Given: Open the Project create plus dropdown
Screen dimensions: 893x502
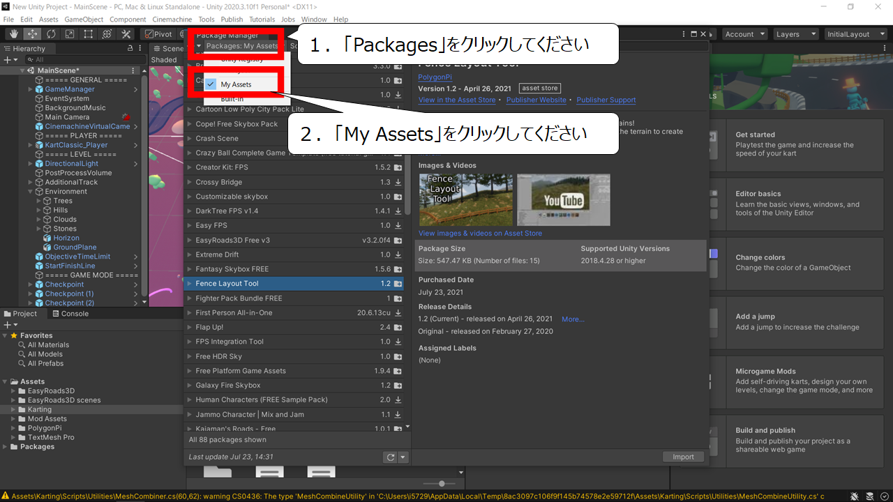Looking at the screenshot, I should [x=11, y=325].
